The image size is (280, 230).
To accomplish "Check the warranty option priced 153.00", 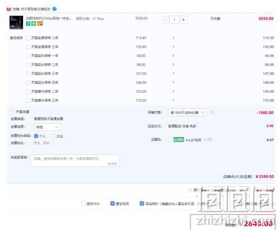I will (x=28, y=92).
